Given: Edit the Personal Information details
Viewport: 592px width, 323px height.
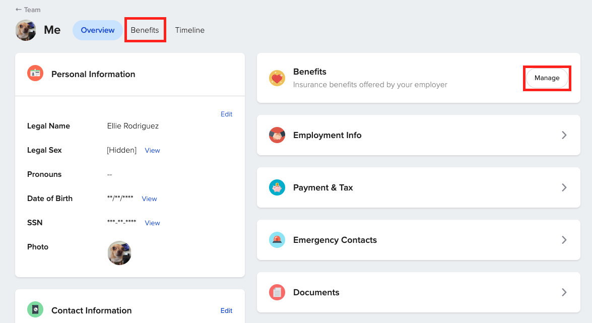Looking at the screenshot, I should [x=226, y=114].
